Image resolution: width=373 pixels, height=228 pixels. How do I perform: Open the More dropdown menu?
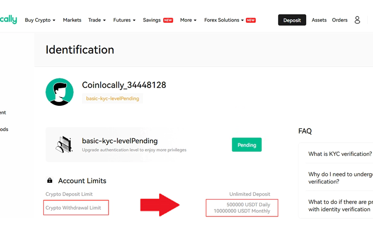[x=188, y=20]
